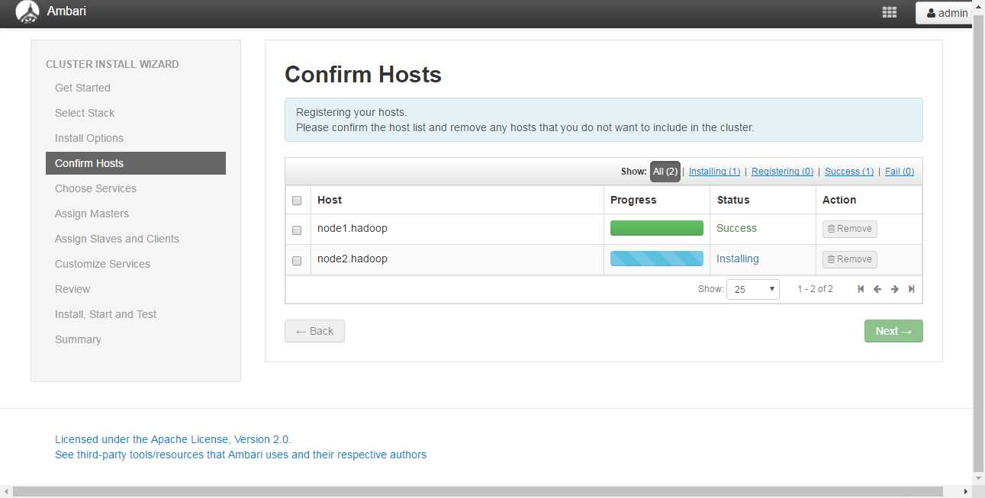Open the views grid icon
The width and height of the screenshot is (985, 498).
click(x=889, y=12)
